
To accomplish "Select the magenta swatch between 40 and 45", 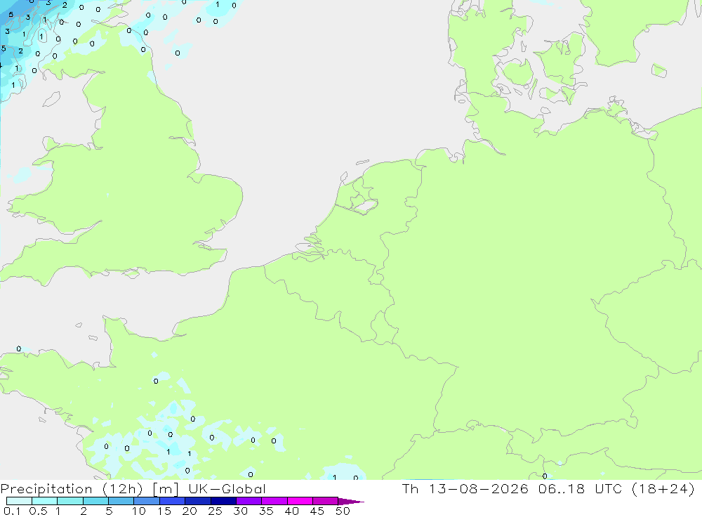I will click(300, 501).
